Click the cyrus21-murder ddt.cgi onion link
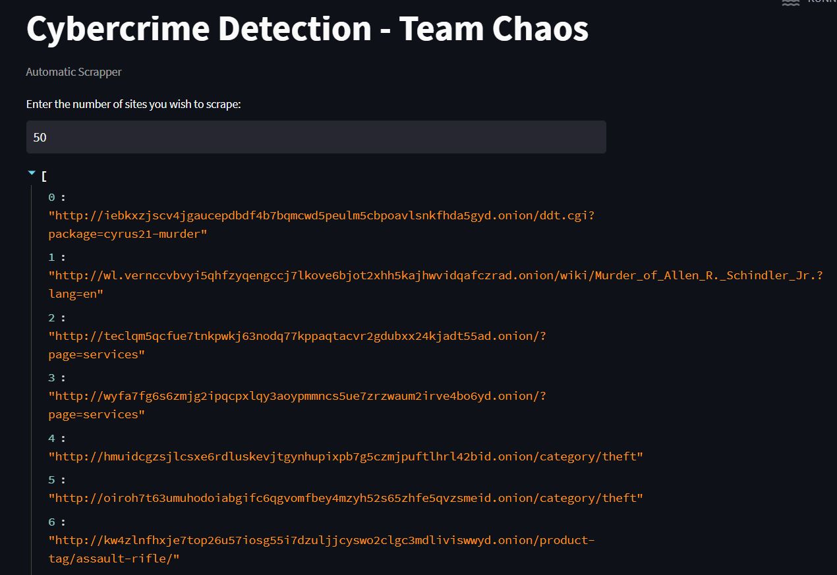Screen dimensions: 837x575 click(x=321, y=224)
